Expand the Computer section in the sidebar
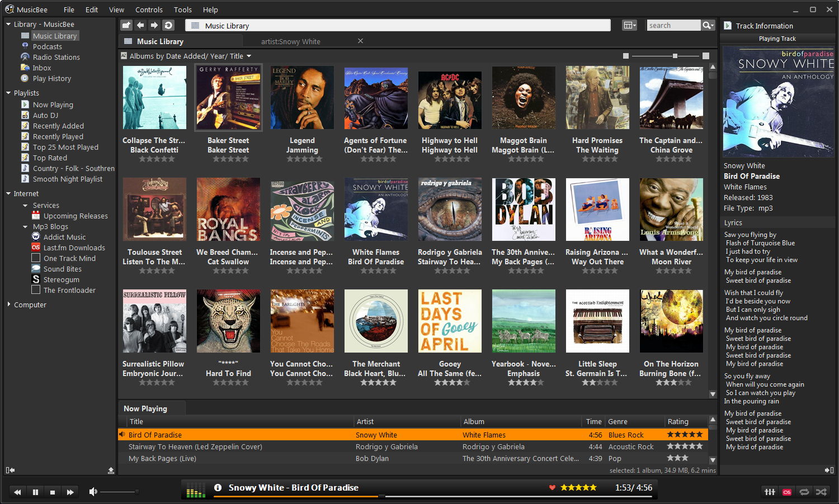The width and height of the screenshot is (839, 504). pyautogui.click(x=8, y=305)
